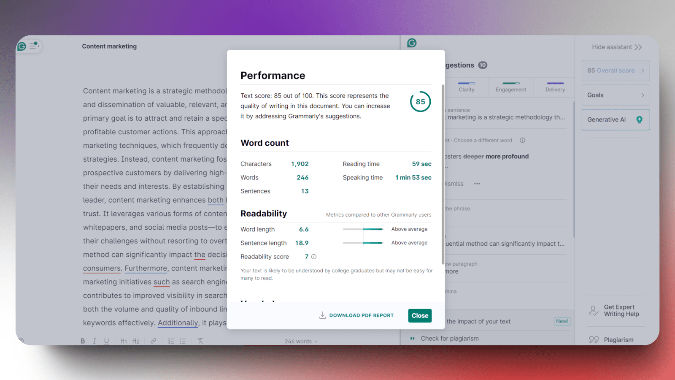Click the Content marketing document title
Viewport: 675px width, 380px height.
pyautogui.click(x=109, y=46)
